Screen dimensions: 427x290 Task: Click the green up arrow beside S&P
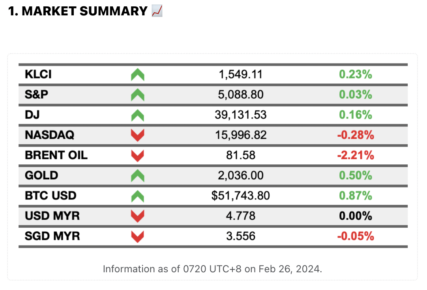click(x=138, y=95)
